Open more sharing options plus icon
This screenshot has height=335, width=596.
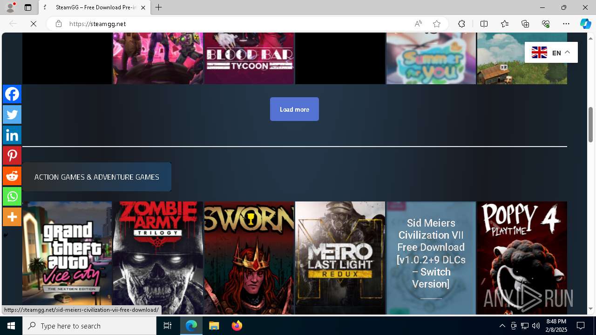12,217
